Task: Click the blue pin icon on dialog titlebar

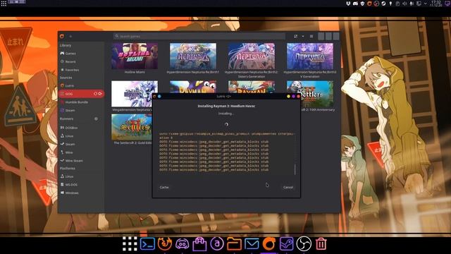Action: click(160, 97)
